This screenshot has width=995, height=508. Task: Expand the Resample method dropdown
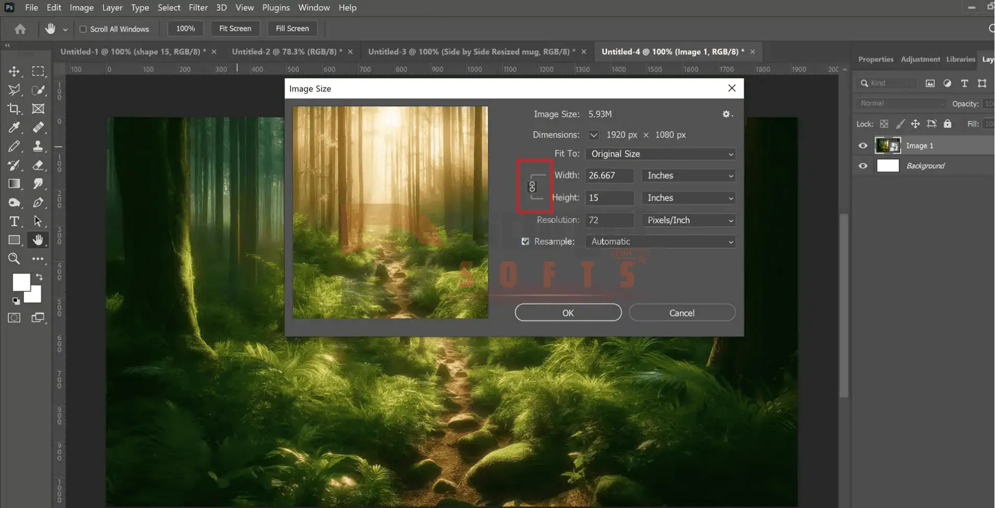pos(660,242)
